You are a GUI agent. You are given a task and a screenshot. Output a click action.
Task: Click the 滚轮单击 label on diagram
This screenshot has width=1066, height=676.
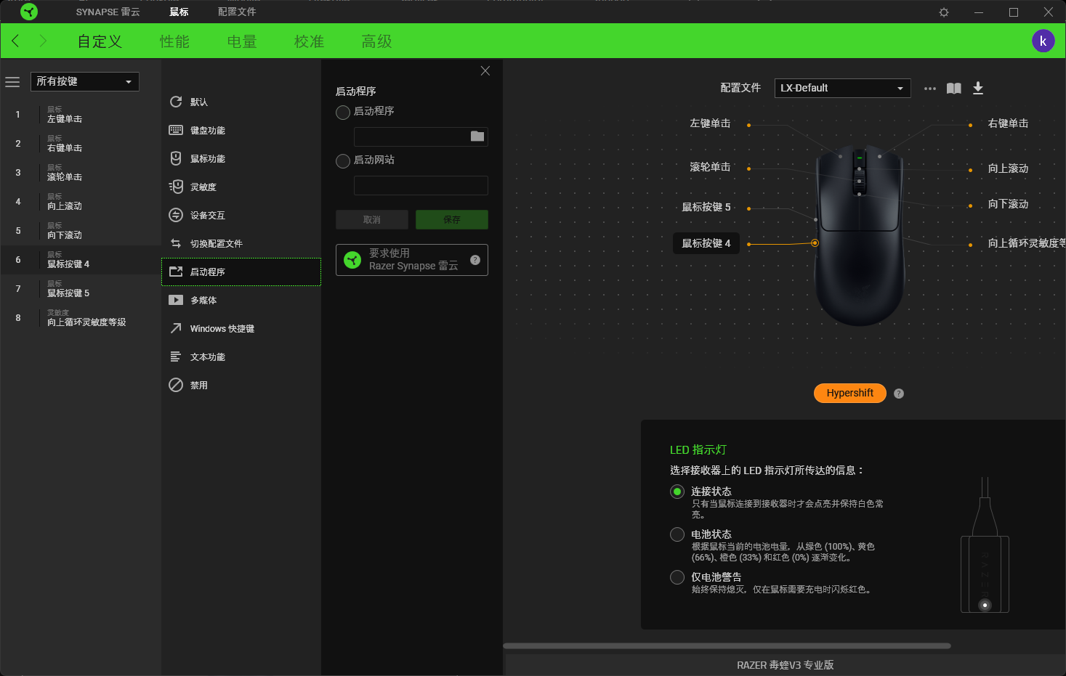coord(710,167)
